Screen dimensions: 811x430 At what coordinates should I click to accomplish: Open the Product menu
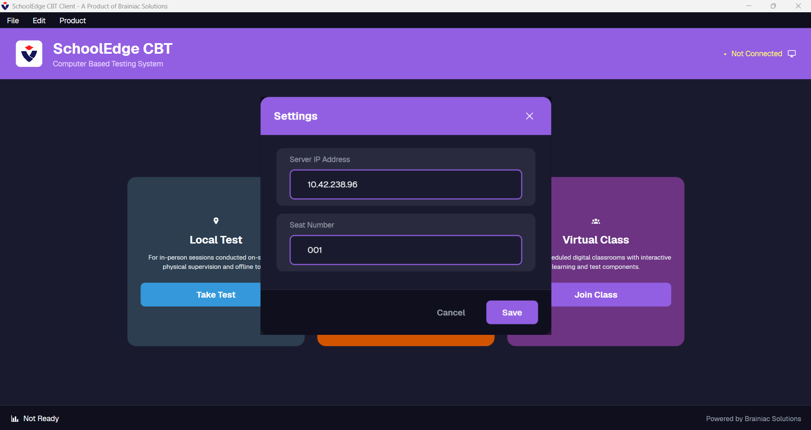pyautogui.click(x=73, y=20)
